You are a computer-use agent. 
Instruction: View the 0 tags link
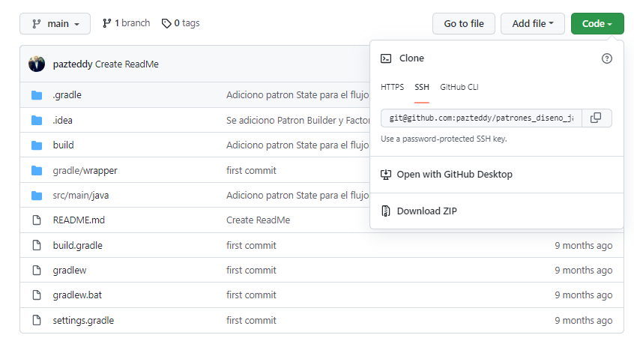pos(181,23)
